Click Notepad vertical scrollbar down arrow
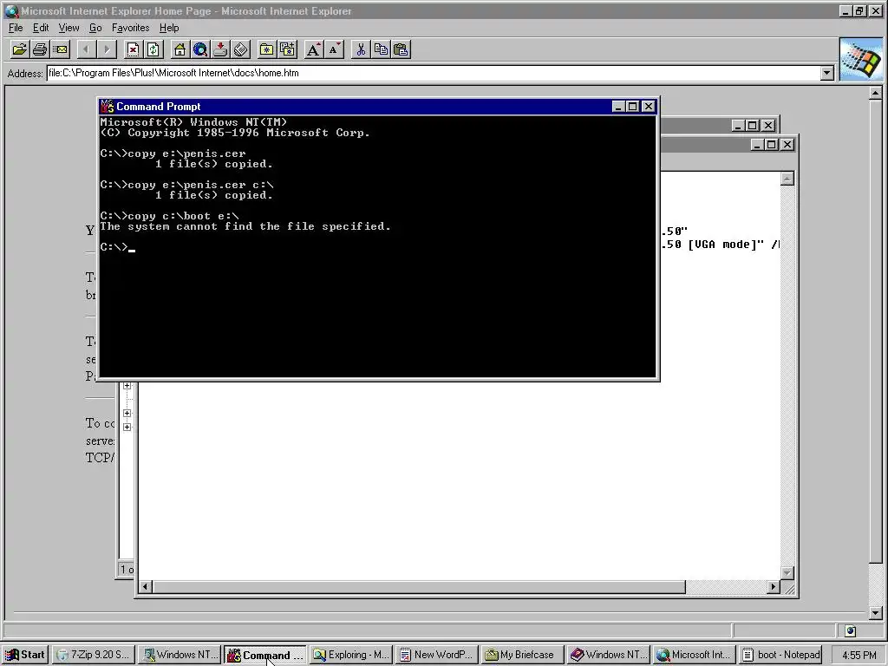888x666 pixels. click(787, 573)
